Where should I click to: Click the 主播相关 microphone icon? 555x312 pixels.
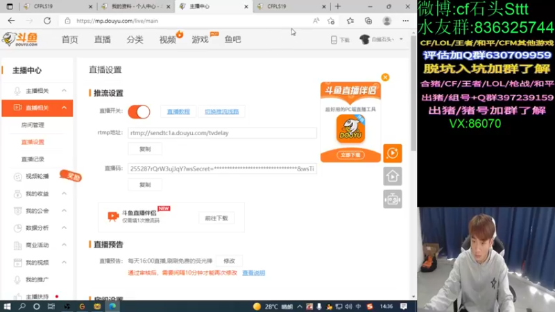click(17, 91)
